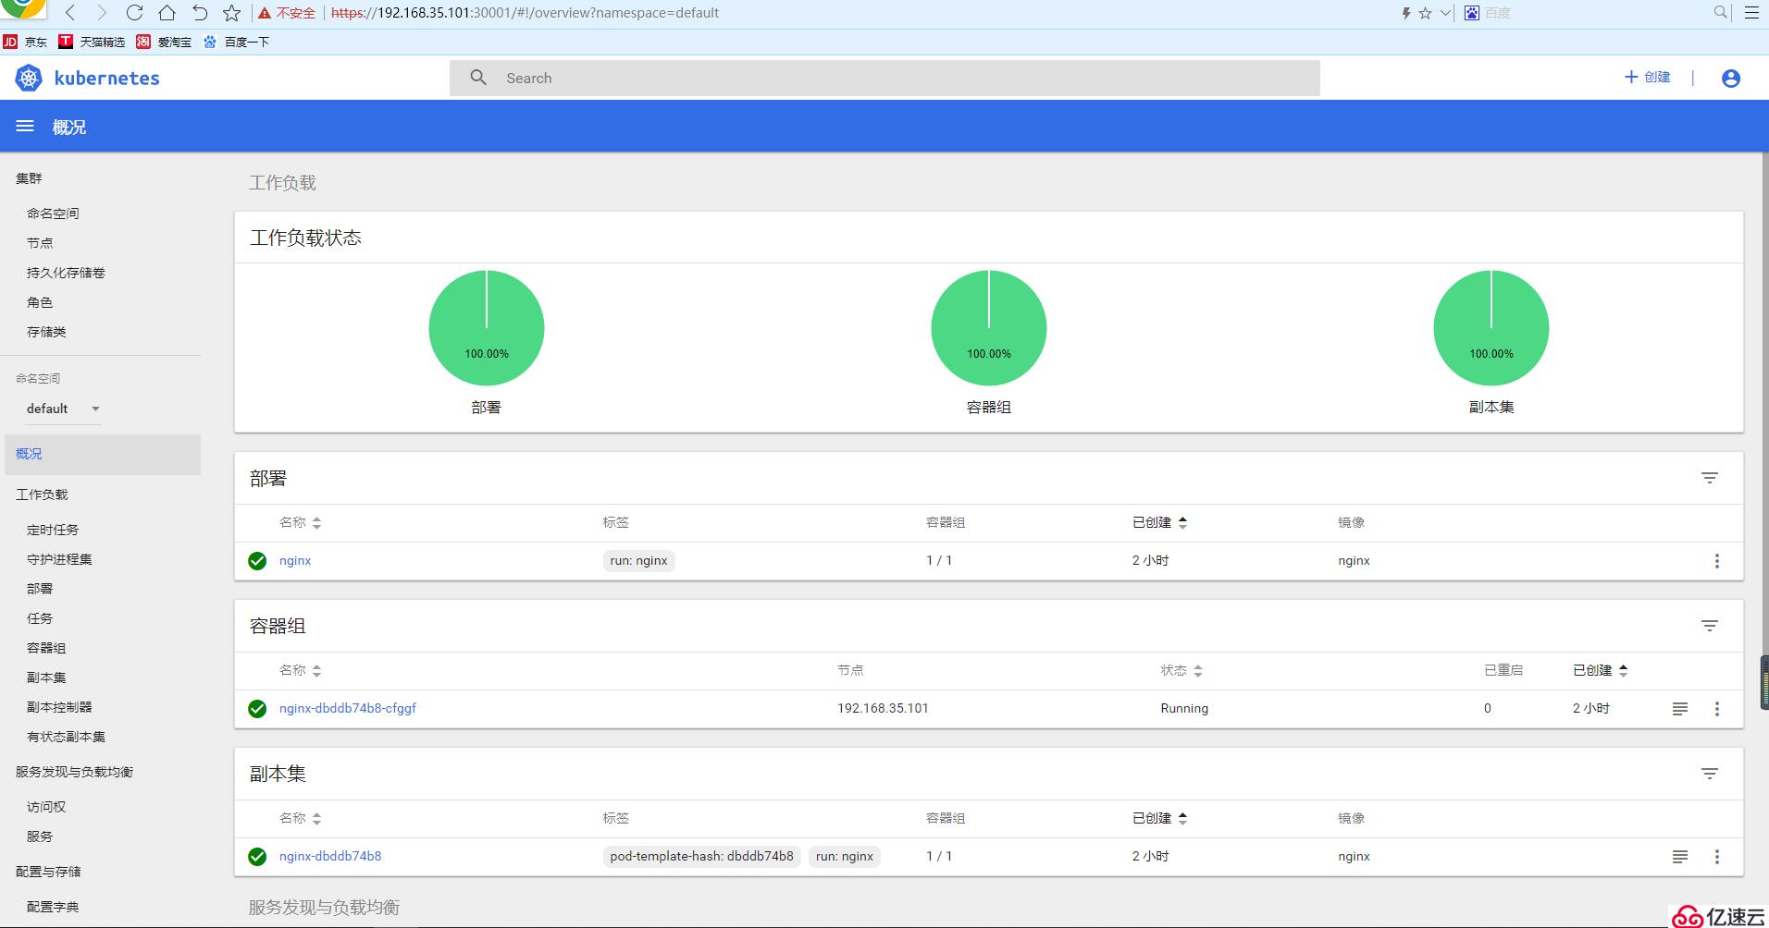Open the default namespace dropdown
The width and height of the screenshot is (1769, 928).
tap(63, 409)
